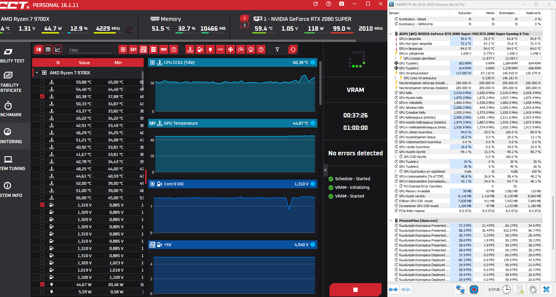This screenshot has height=297, width=556.
Task: Check the 59,88 °C temperature sensor row
Action: (x=42, y=82)
